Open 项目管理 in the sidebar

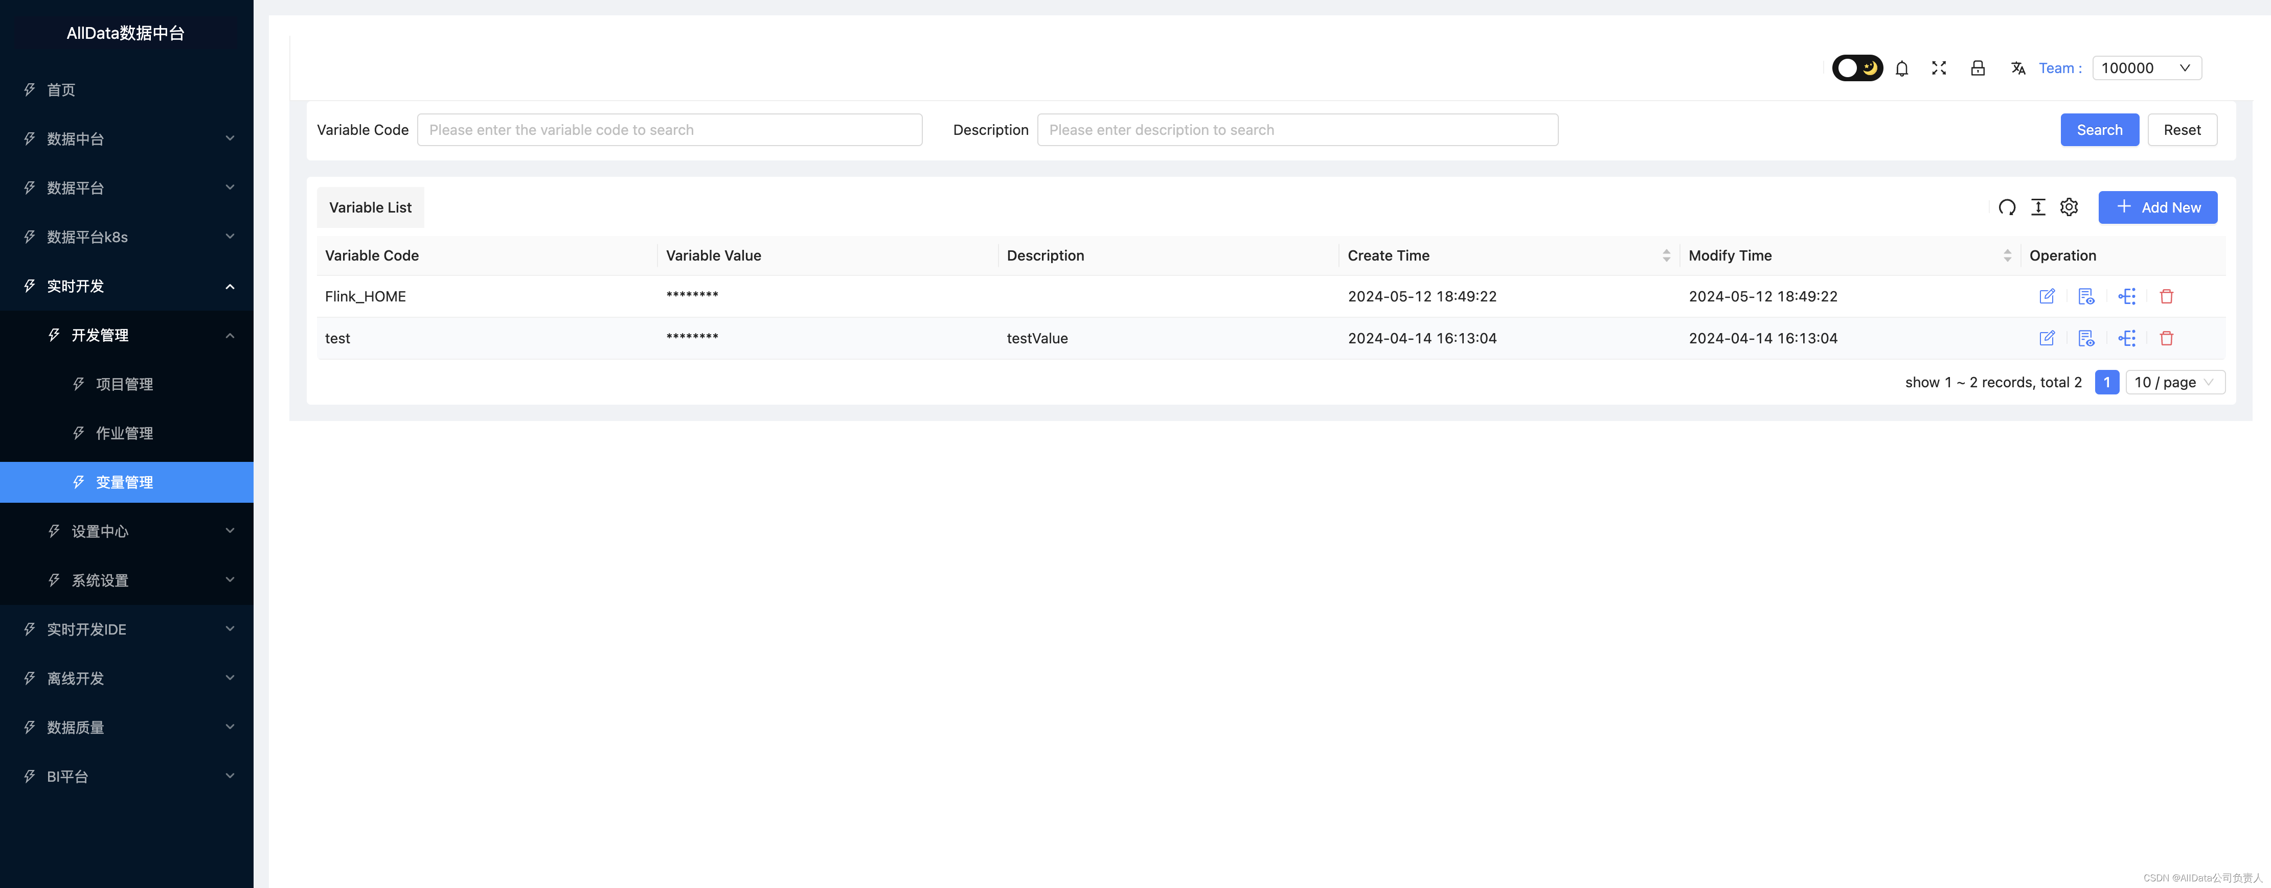pyautogui.click(x=127, y=384)
